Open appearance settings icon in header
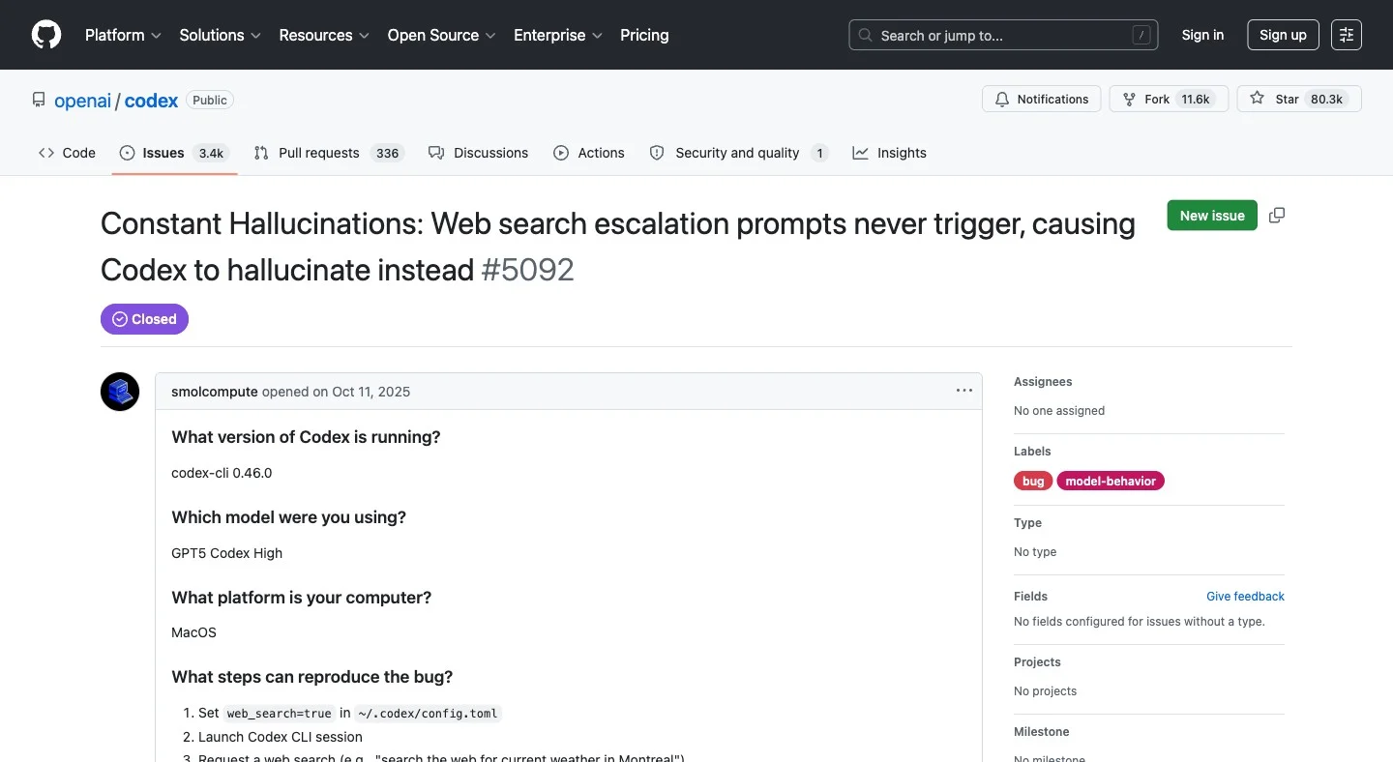Viewport: 1393px width, 762px height. pyautogui.click(x=1347, y=35)
